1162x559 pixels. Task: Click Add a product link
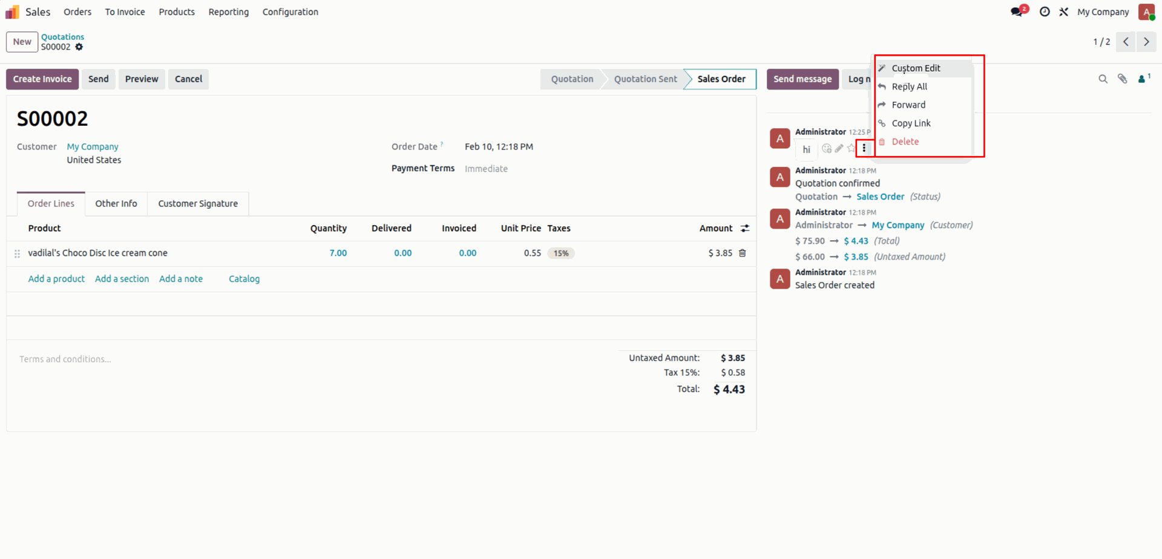click(x=56, y=279)
